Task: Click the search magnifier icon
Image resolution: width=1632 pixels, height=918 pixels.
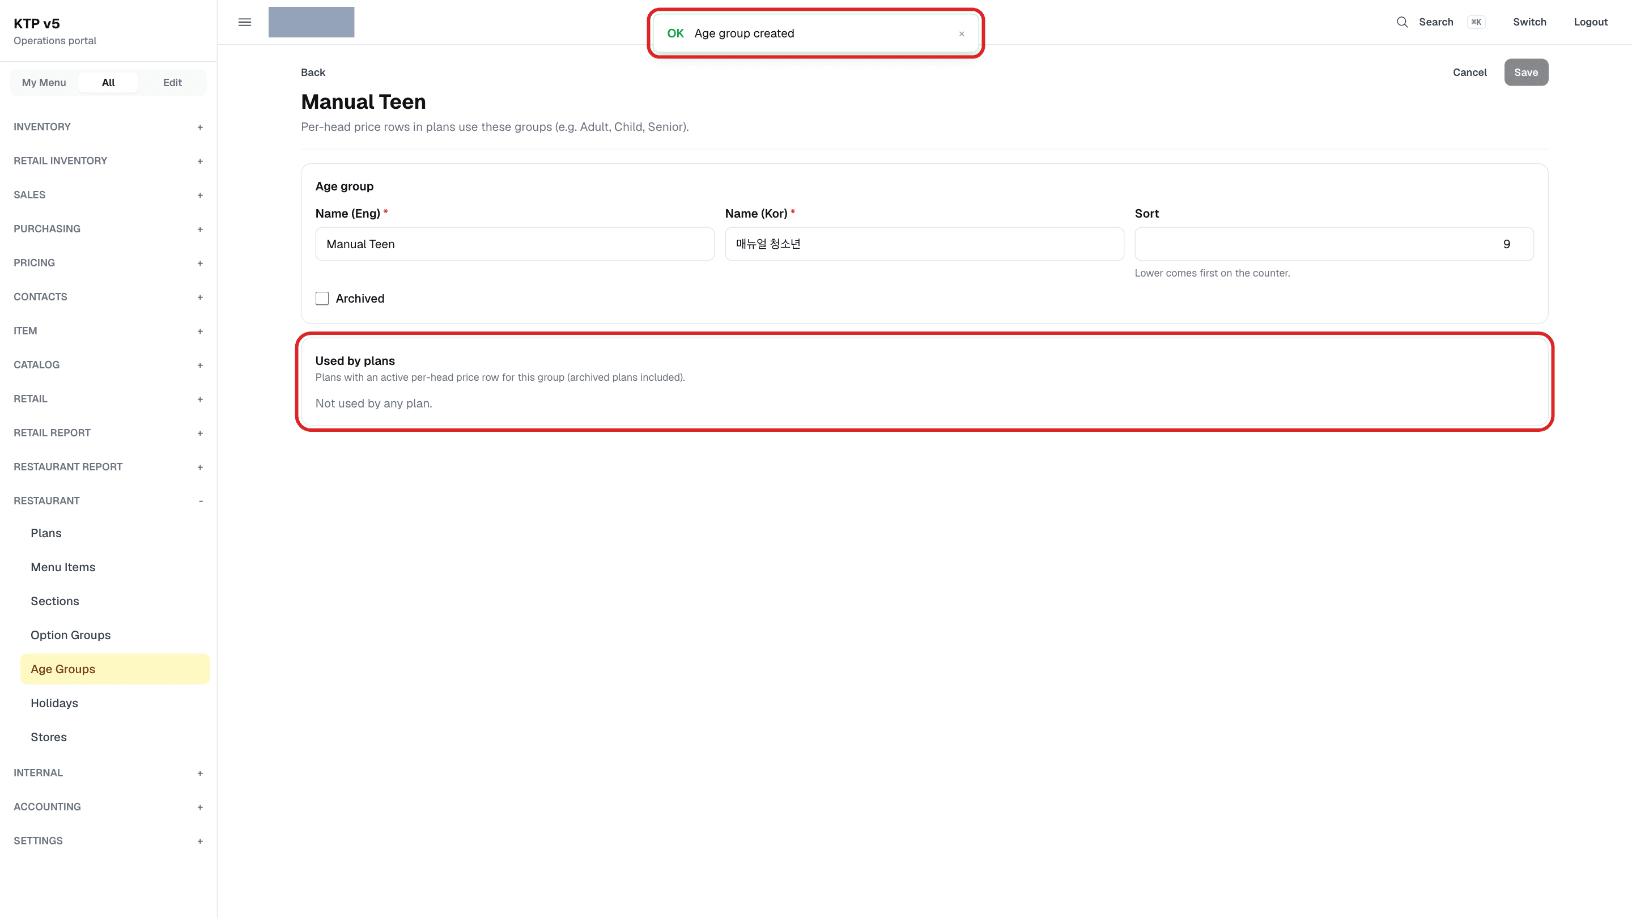Action: coord(1402,22)
